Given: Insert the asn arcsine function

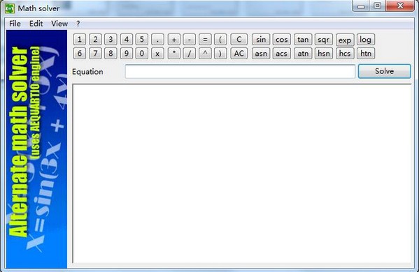Looking at the screenshot, I should pyautogui.click(x=261, y=53).
